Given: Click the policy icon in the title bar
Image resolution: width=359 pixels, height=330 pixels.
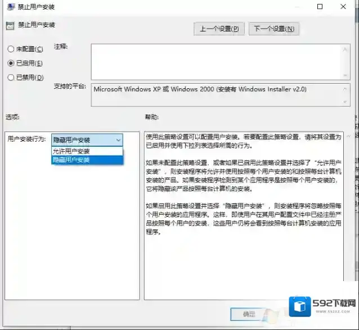Looking at the screenshot, I should tap(10, 7).
